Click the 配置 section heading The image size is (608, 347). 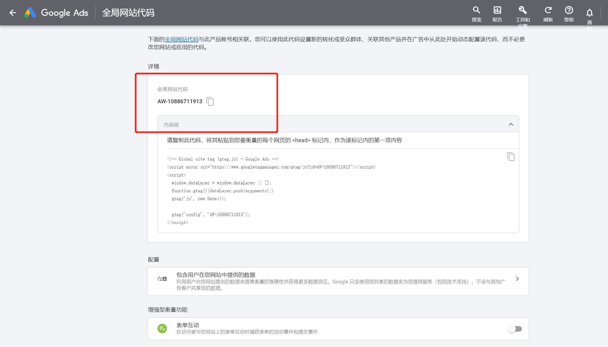pos(154,260)
